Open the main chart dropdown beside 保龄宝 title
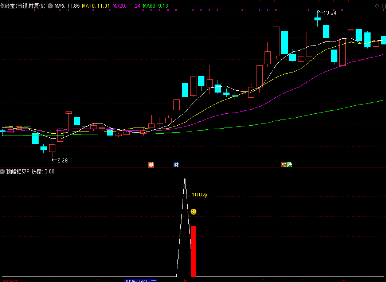 (50, 6)
